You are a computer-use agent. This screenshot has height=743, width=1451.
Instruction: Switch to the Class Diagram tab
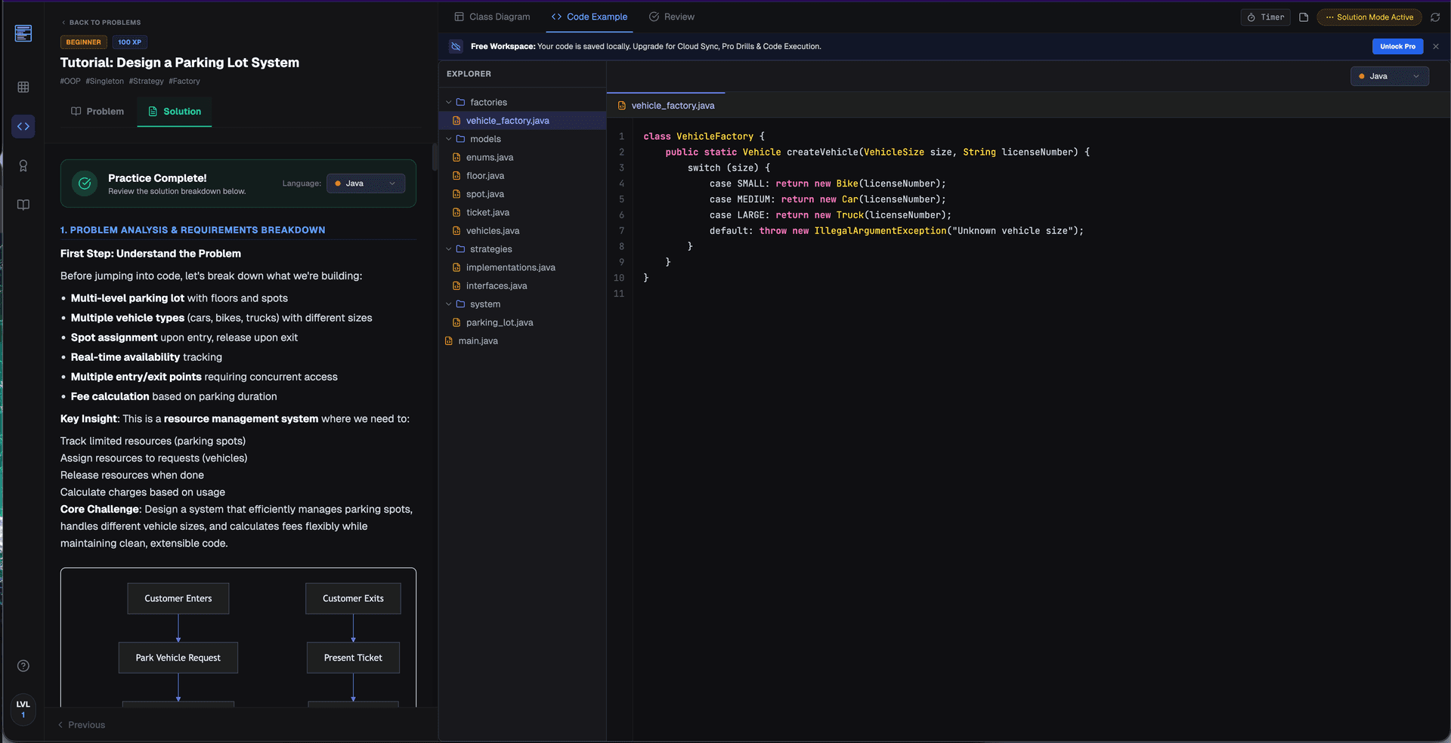click(492, 17)
